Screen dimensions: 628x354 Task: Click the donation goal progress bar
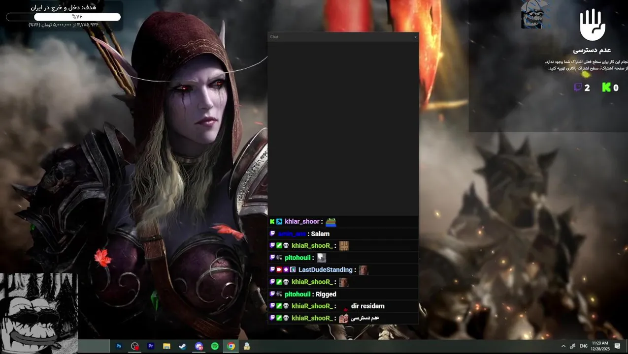(x=63, y=17)
